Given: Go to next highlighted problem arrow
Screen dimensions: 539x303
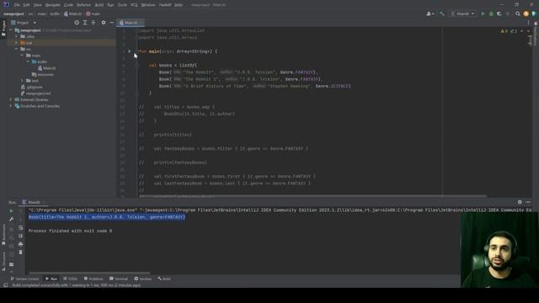Looking at the screenshot, I should click(528, 31).
